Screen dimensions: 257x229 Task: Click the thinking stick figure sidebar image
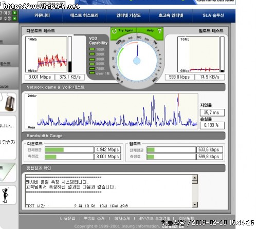click(x=6, y=195)
